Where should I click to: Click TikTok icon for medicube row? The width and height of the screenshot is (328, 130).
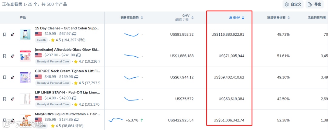[x=12, y=56]
